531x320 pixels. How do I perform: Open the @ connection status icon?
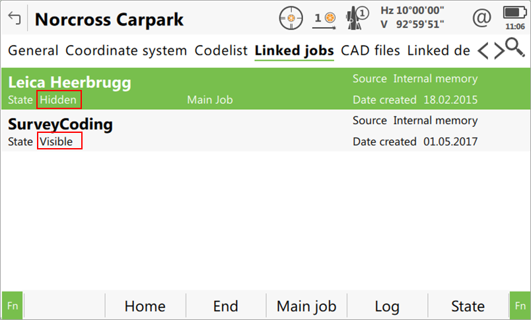click(482, 18)
